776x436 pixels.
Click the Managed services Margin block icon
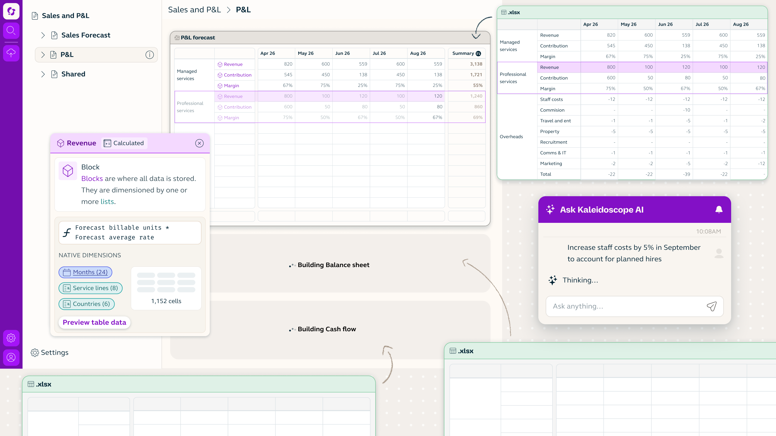click(x=220, y=86)
